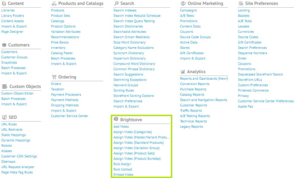300x178 pixels.
Task: Click the Online Marketing section icon
Action: tap(183, 4)
